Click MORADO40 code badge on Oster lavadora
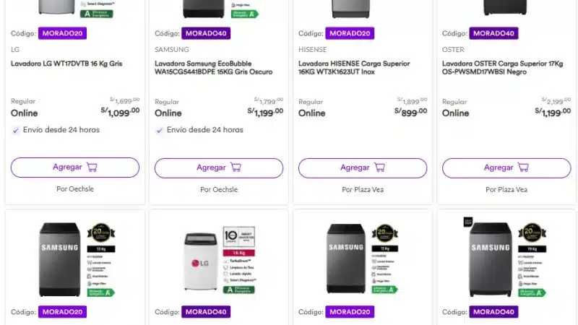 pos(493,33)
